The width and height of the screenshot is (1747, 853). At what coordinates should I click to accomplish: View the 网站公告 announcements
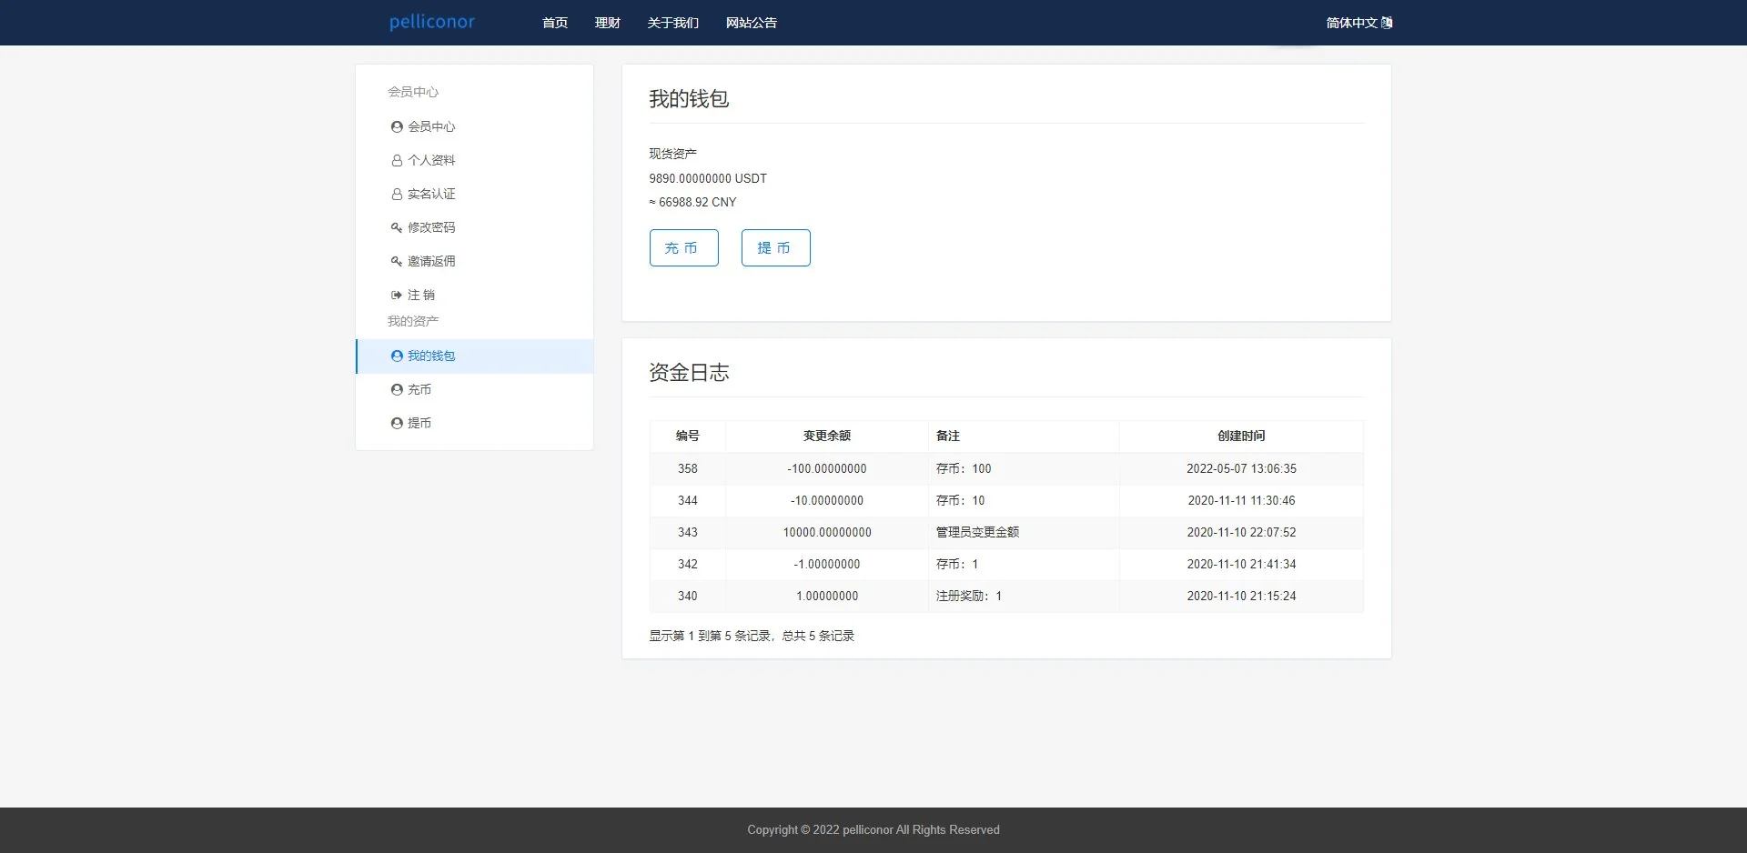[x=752, y=23]
